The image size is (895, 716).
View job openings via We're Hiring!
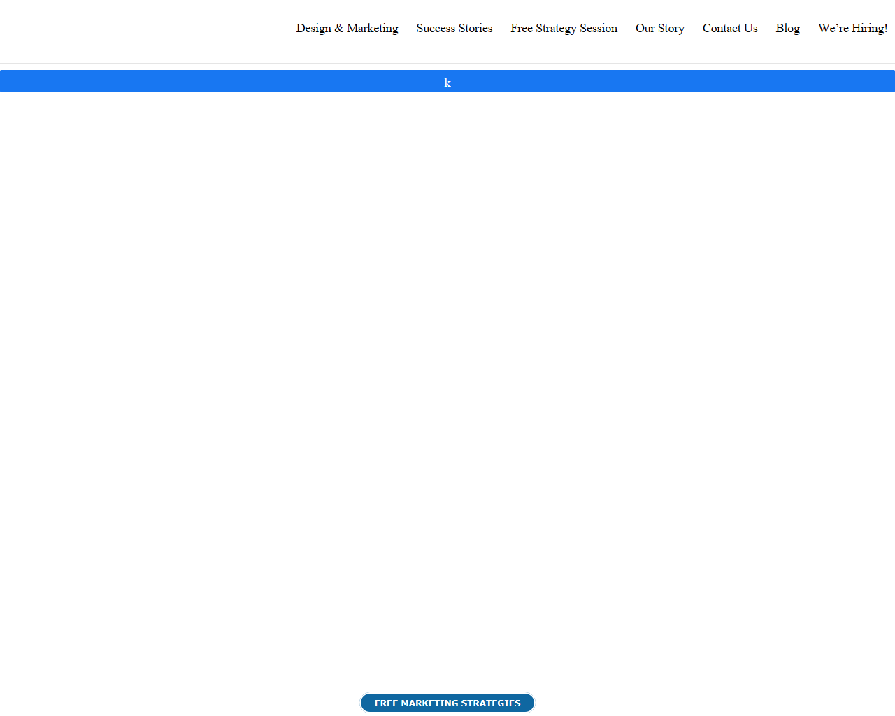tap(852, 28)
